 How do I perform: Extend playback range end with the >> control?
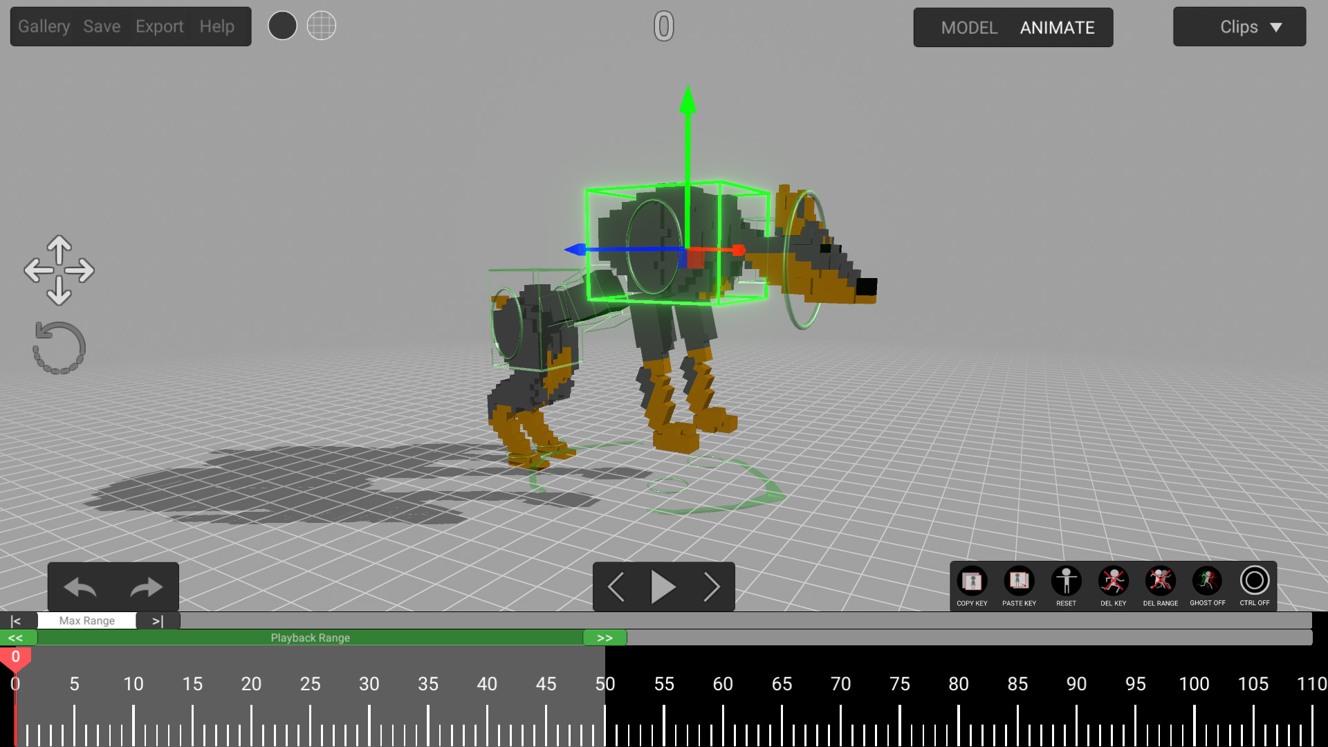click(605, 637)
